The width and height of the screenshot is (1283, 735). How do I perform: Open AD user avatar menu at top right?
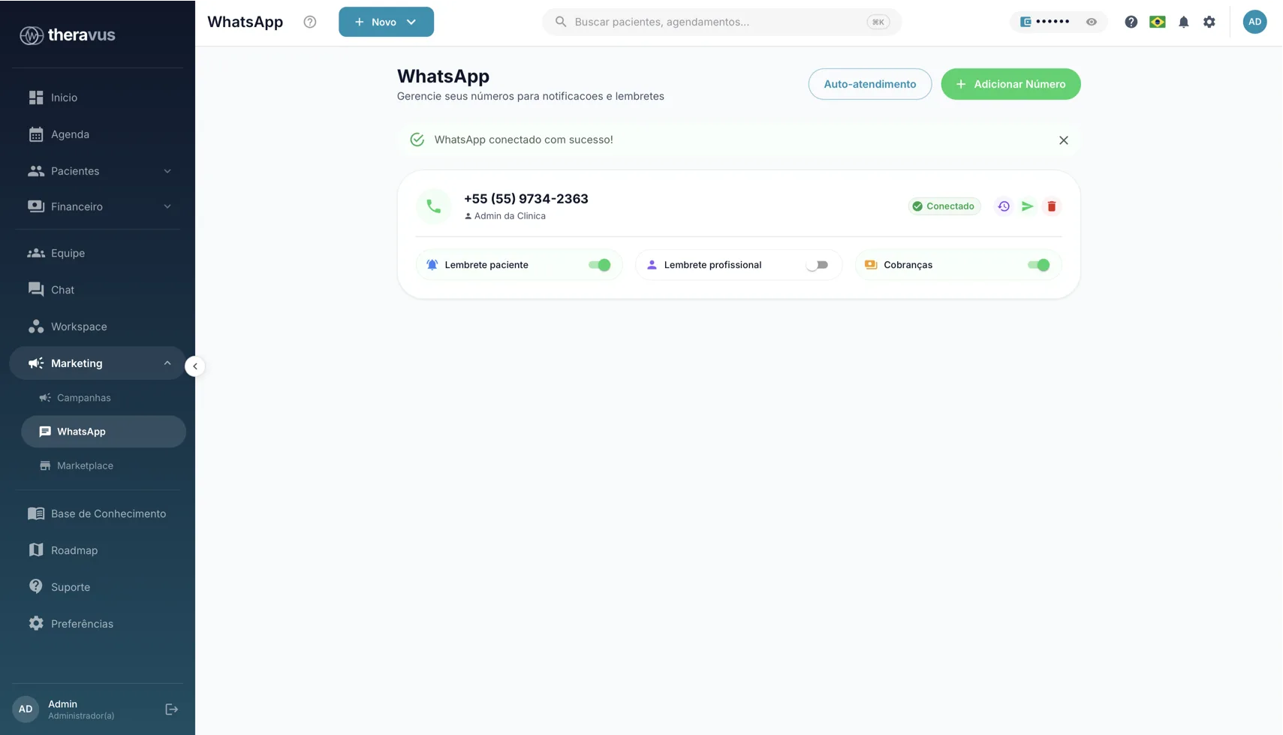pyautogui.click(x=1254, y=22)
